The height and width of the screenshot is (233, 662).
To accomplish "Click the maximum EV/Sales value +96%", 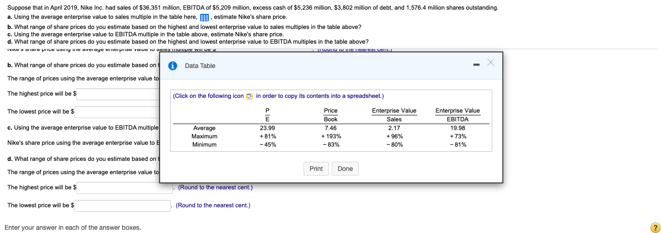I will pos(394,136).
